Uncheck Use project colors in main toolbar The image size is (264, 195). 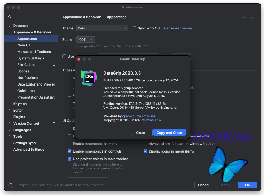tap(69, 159)
